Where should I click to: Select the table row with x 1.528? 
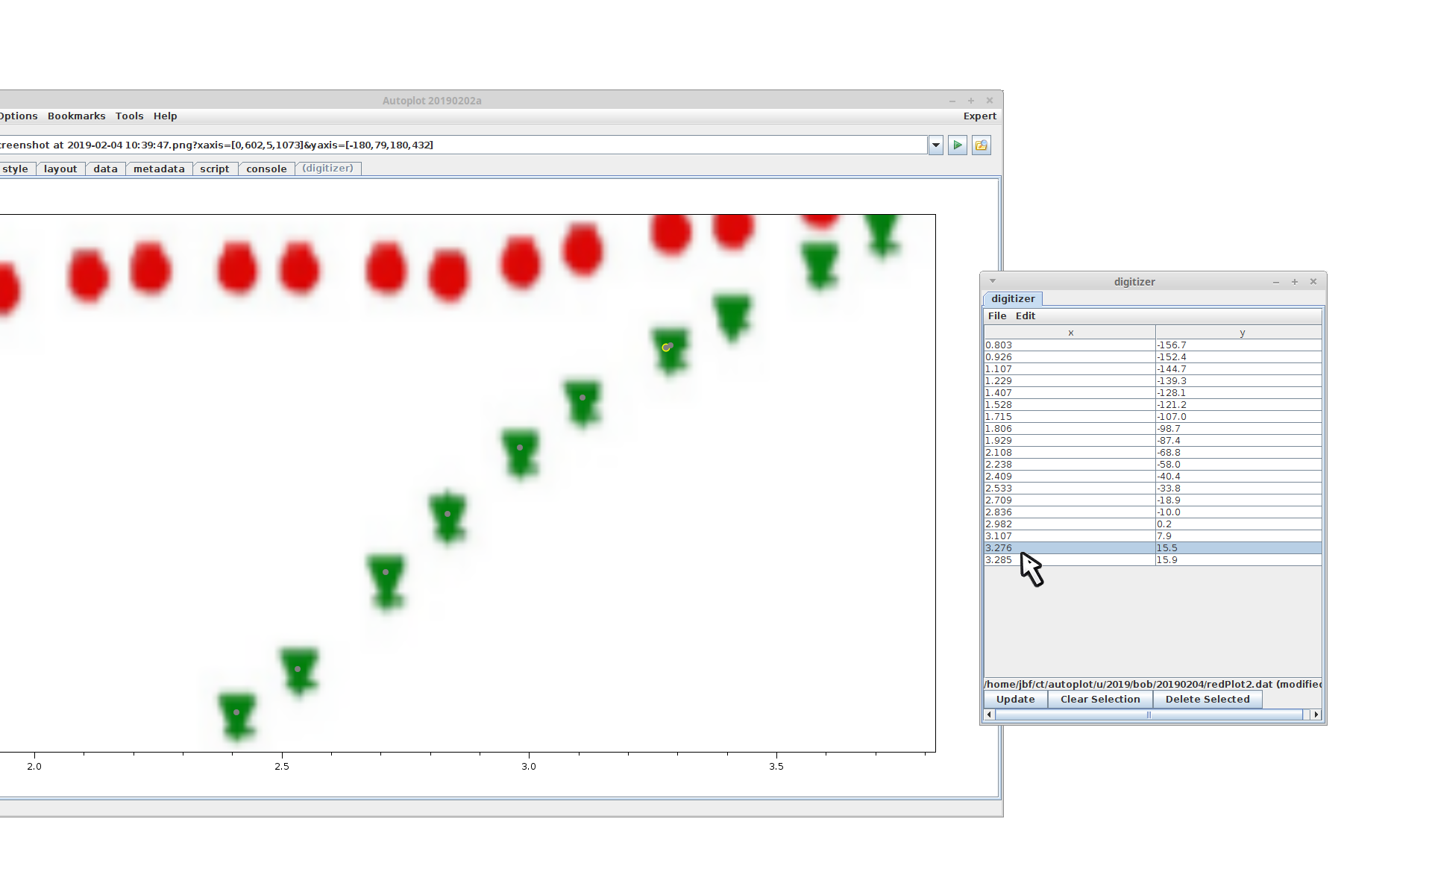click(x=1153, y=405)
